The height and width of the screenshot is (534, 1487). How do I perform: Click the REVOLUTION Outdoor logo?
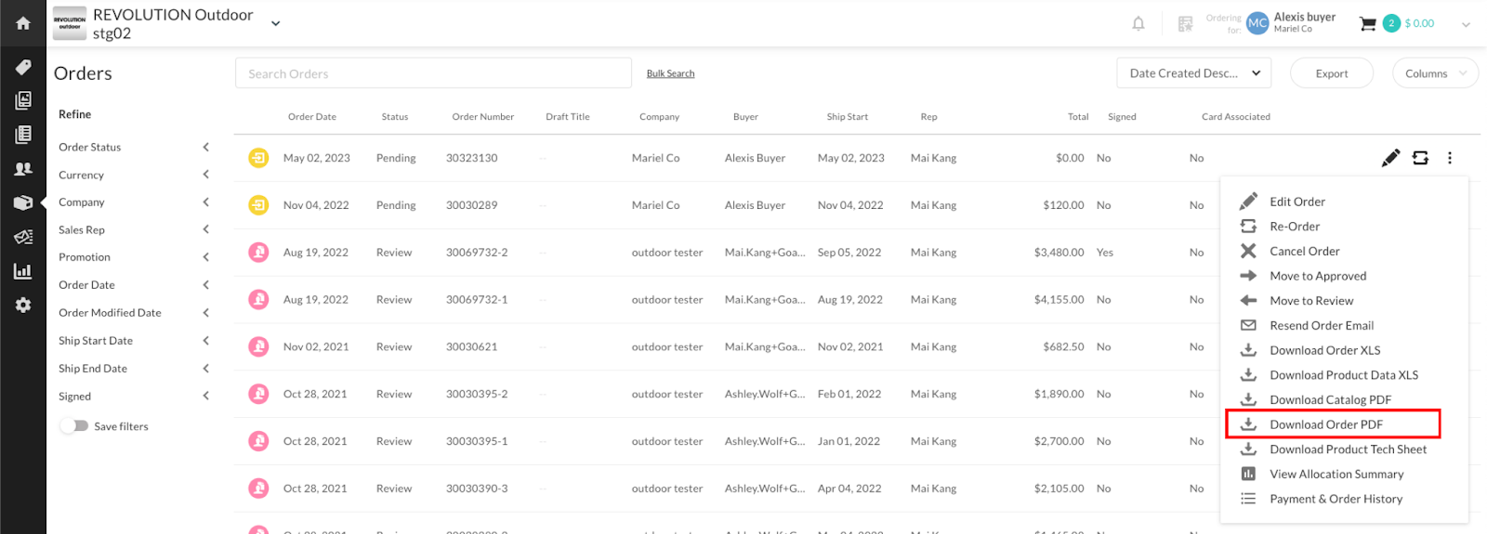point(70,23)
